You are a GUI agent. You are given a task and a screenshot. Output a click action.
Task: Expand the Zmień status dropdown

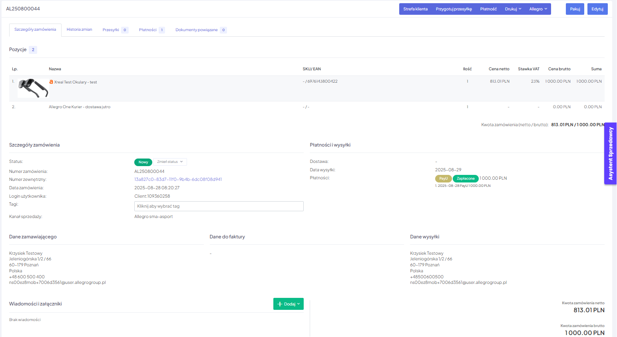tap(170, 162)
